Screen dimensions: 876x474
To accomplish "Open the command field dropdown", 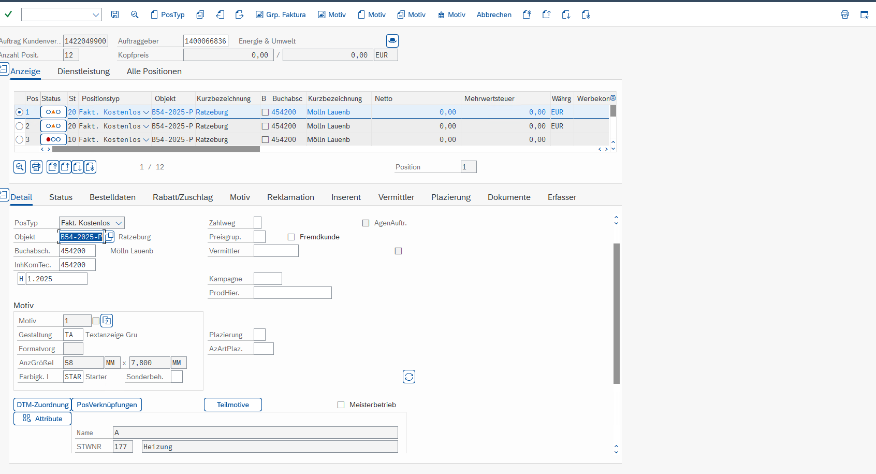I will pyautogui.click(x=96, y=15).
